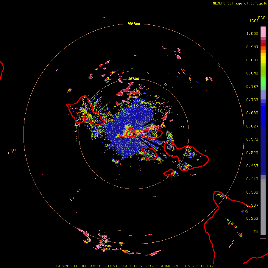The height and width of the screenshot is (268, 268).
Task: Select the 0.787 scale value
Action: tap(252, 86)
